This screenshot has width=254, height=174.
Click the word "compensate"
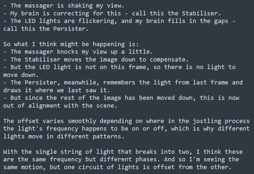pos(167,59)
